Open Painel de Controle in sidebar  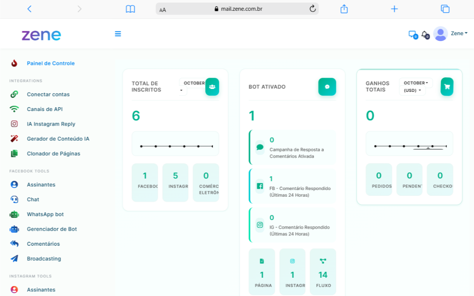(x=51, y=64)
